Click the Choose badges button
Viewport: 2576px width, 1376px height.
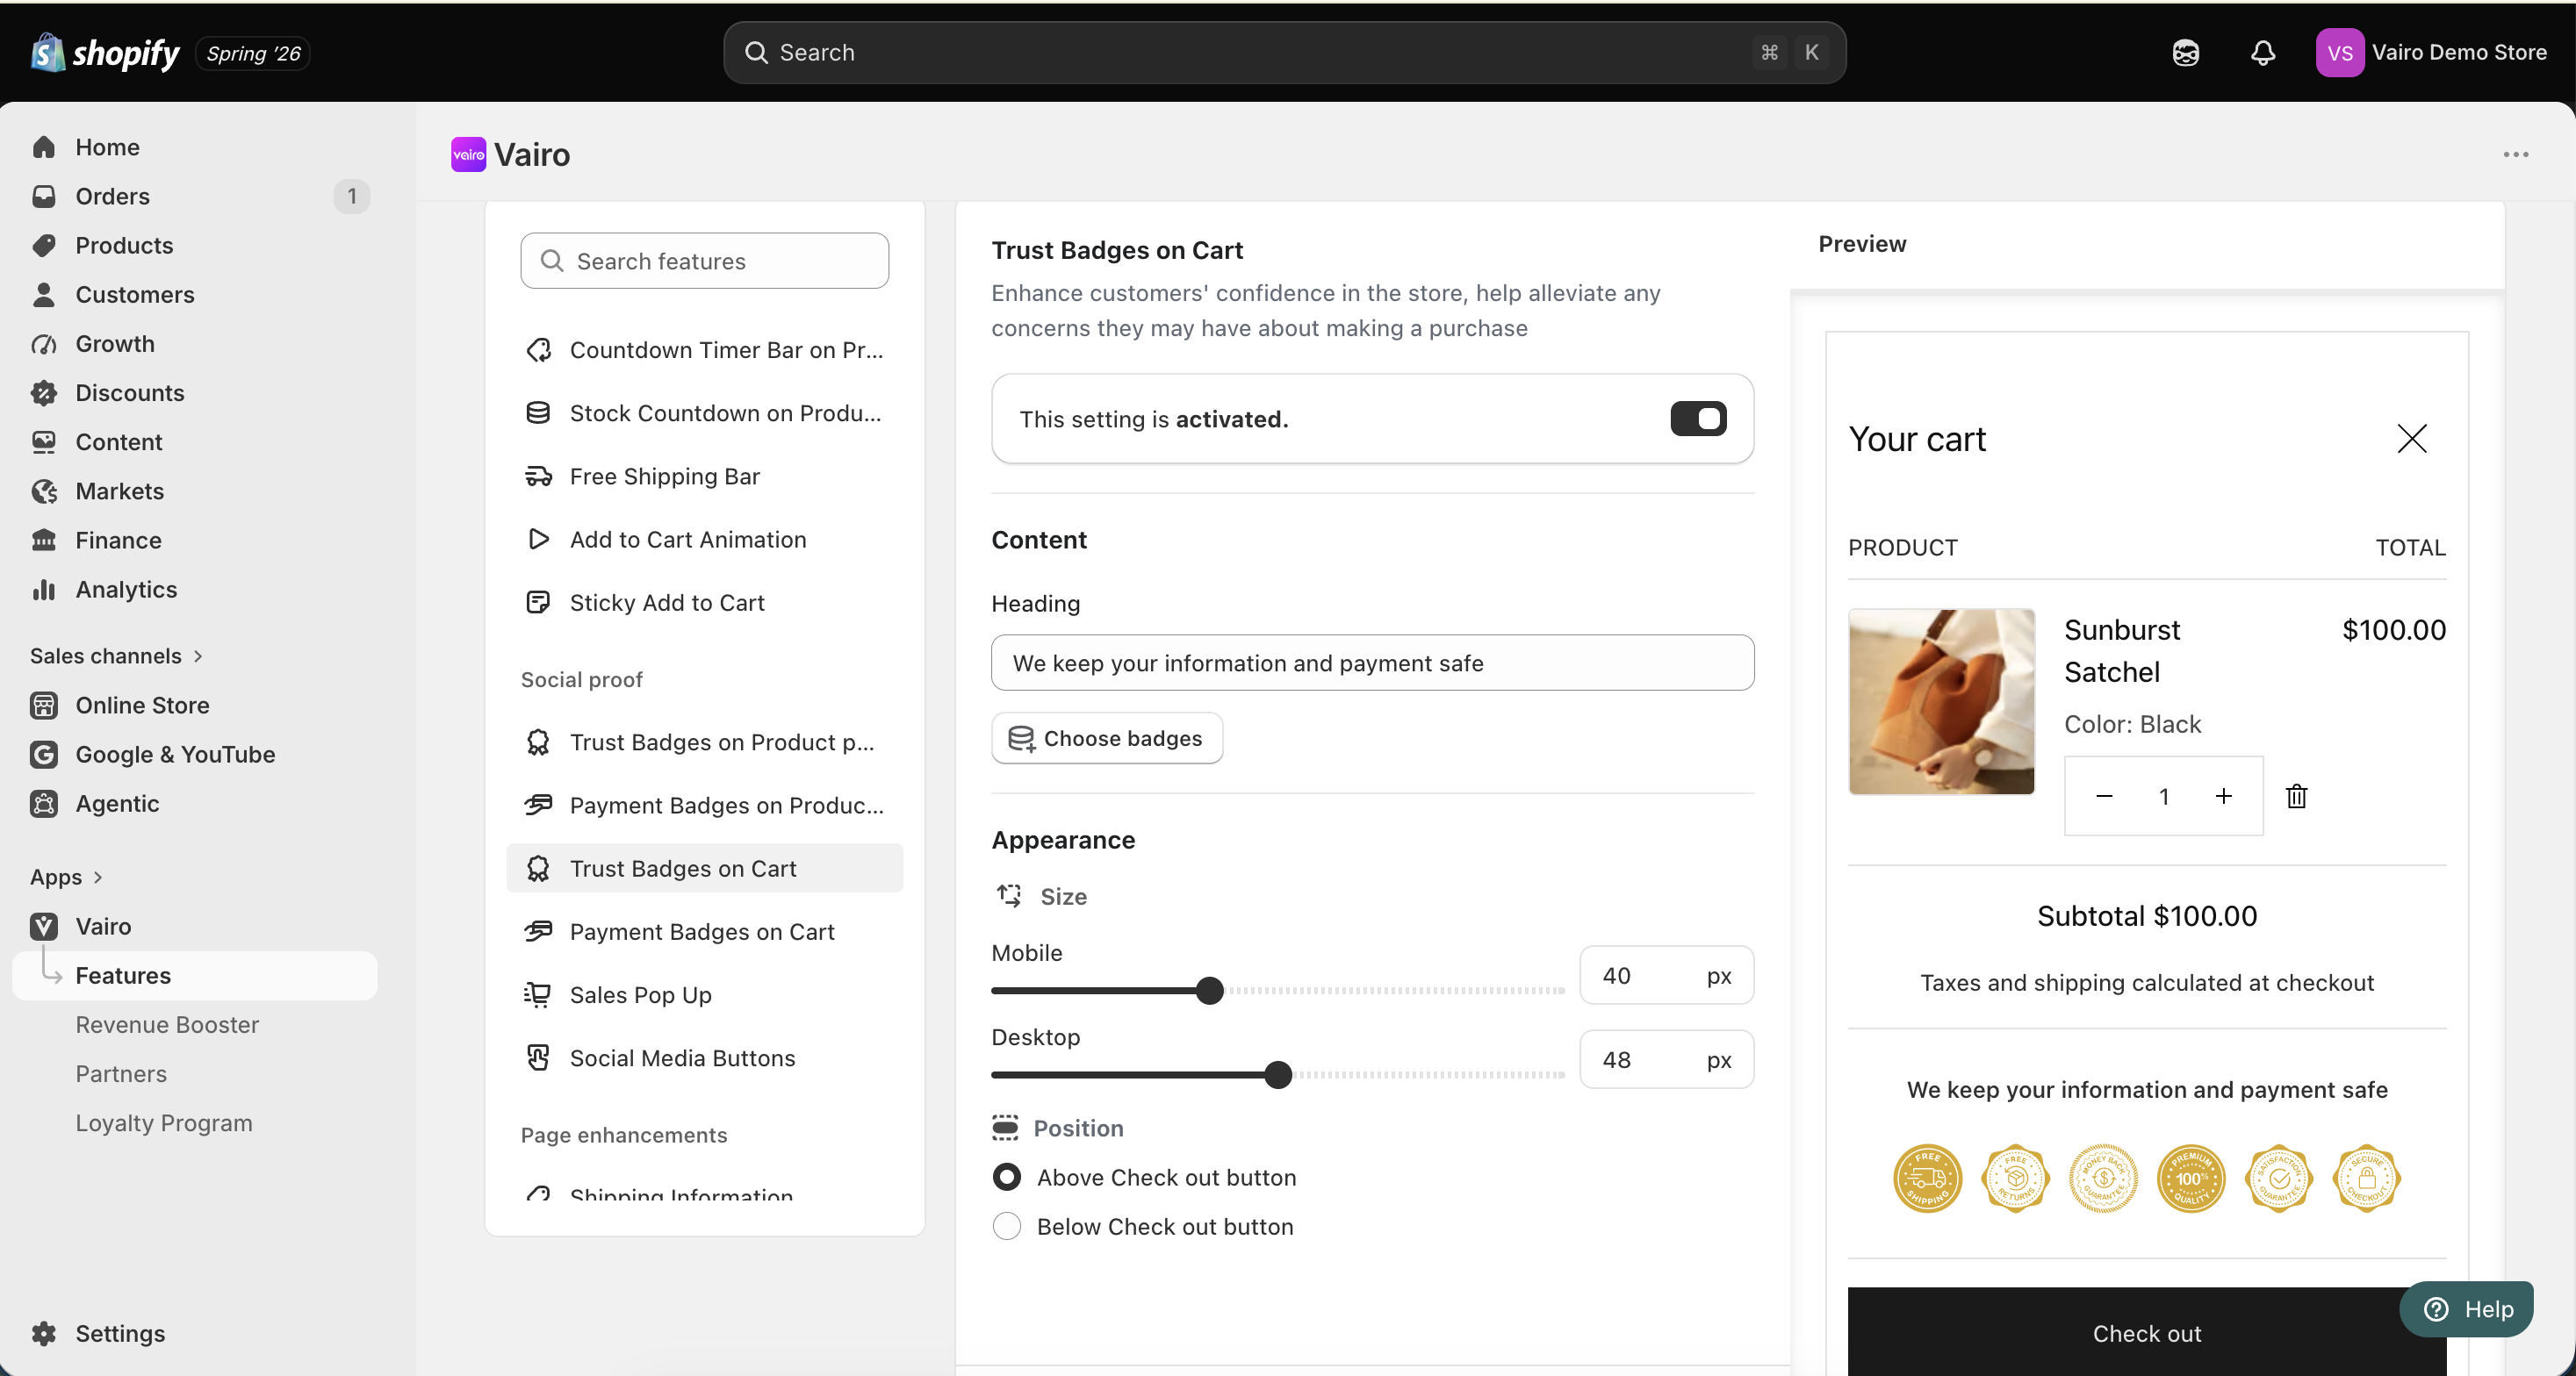pos(1106,739)
